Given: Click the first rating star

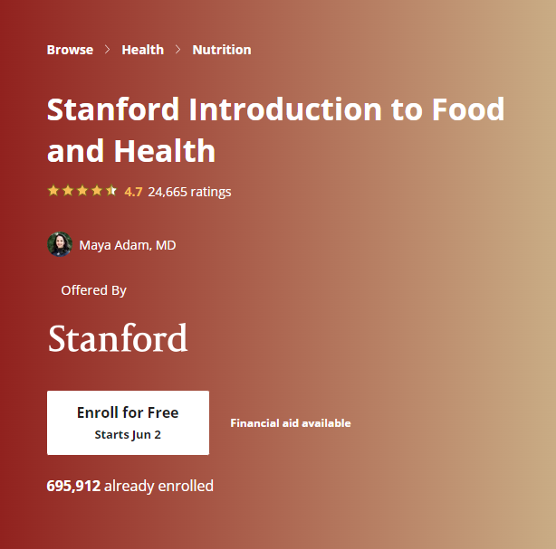Looking at the screenshot, I should pyautogui.click(x=53, y=191).
